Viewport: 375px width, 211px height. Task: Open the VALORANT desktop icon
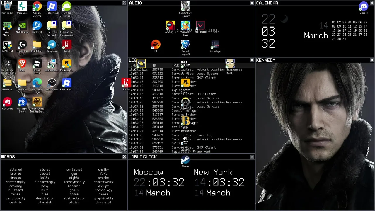tap(200, 27)
